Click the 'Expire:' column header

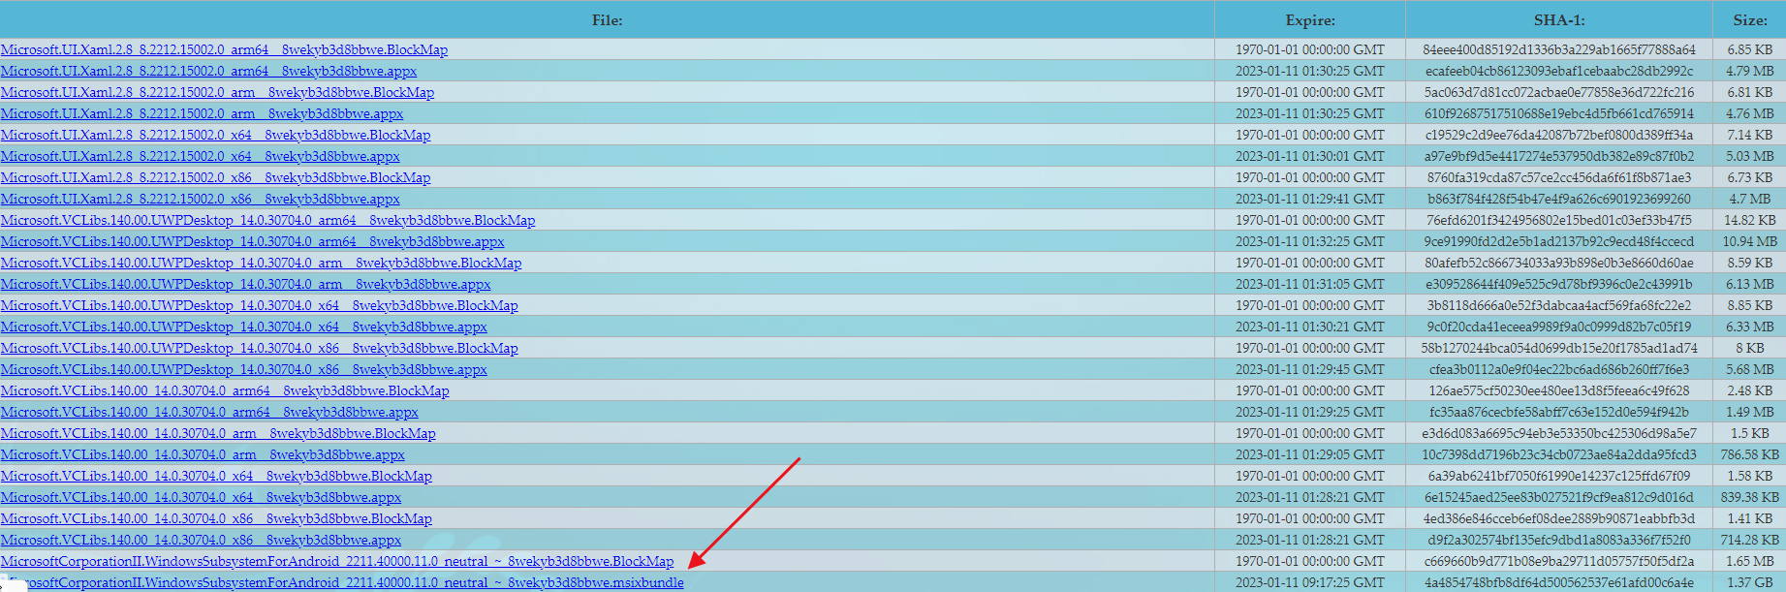coord(1310,20)
